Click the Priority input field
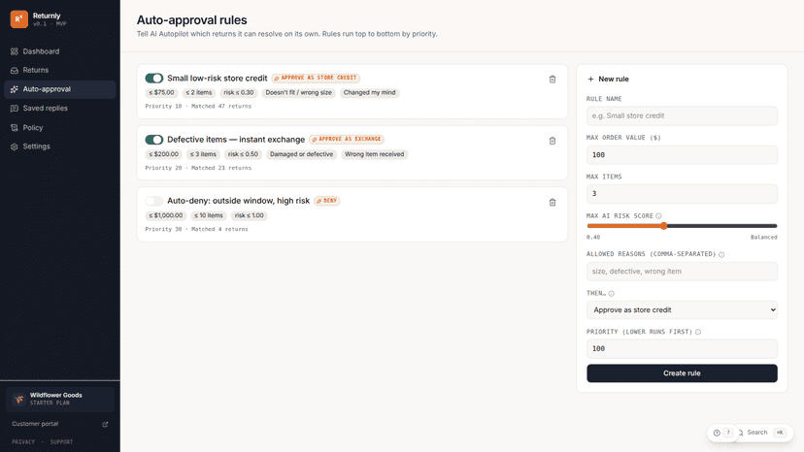This screenshot has width=804, height=452. [682, 348]
